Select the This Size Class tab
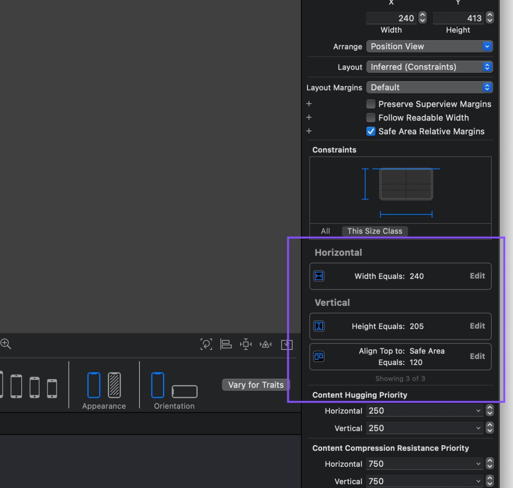This screenshot has width=513, height=488. [374, 231]
